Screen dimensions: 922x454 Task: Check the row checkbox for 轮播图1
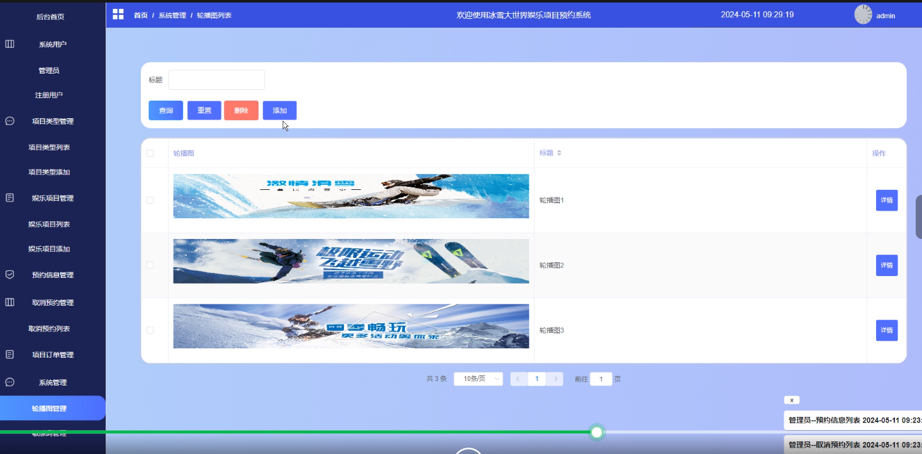click(x=150, y=200)
